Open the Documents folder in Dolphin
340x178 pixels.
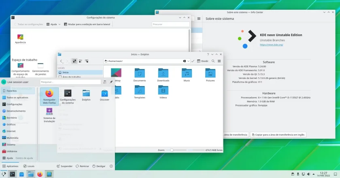tap(140, 75)
